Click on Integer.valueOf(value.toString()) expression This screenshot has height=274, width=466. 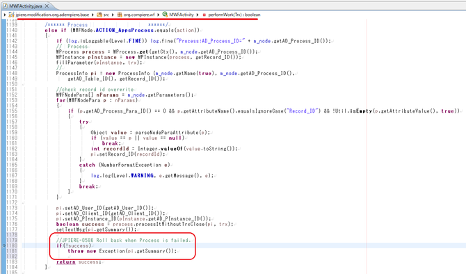(x=186, y=149)
